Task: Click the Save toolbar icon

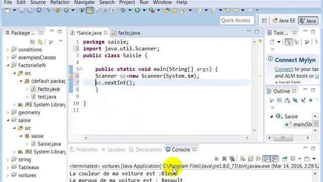Action: (x=21, y=10)
